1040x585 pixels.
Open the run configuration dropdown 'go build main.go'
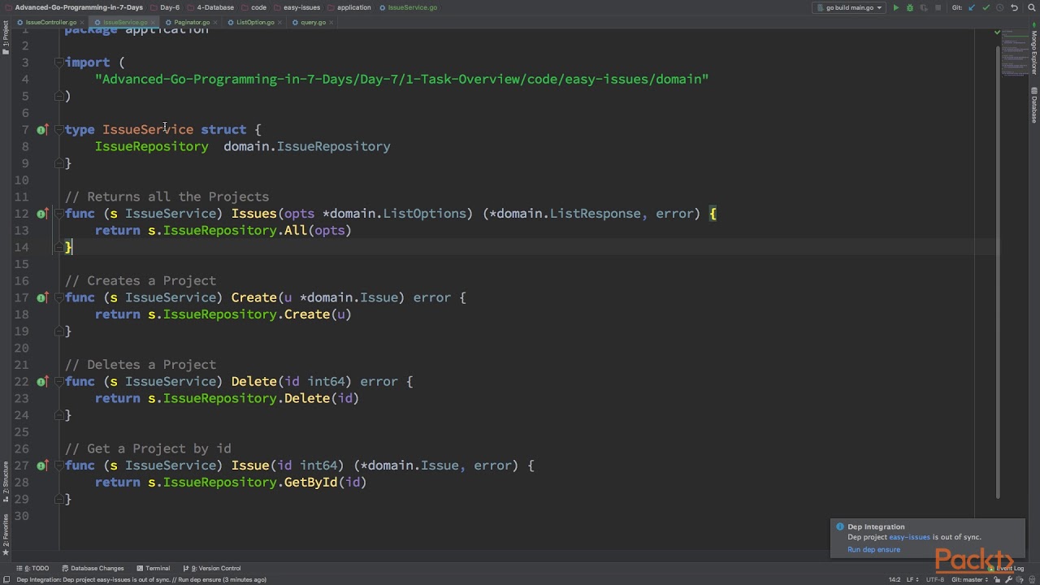(849, 7)
